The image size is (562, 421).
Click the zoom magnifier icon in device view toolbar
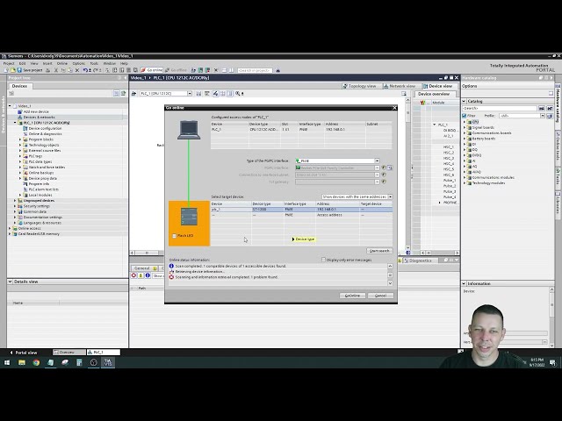click(238, 94)
